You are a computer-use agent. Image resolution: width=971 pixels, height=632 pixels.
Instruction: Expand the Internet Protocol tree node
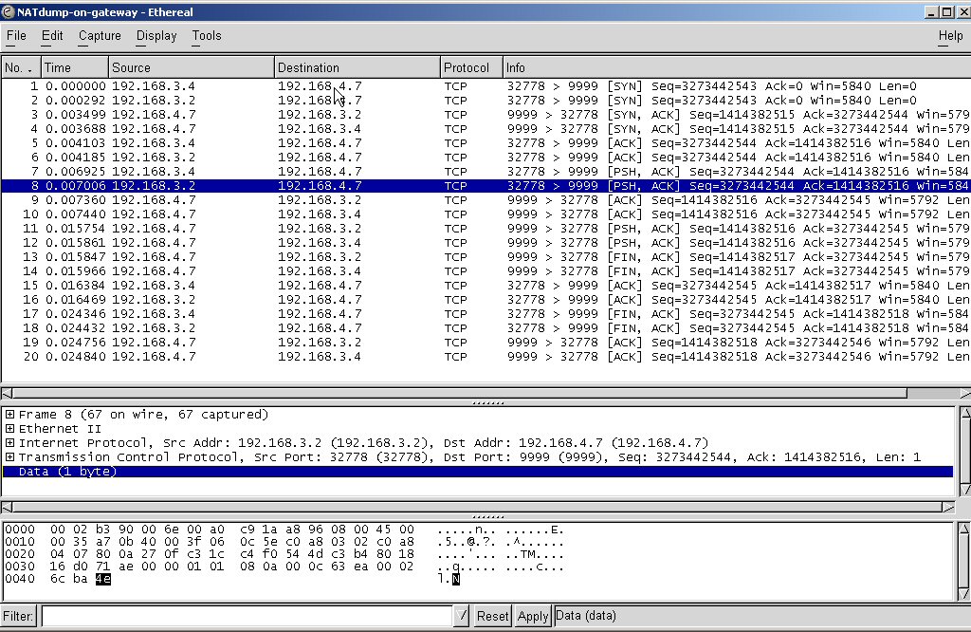9,443
